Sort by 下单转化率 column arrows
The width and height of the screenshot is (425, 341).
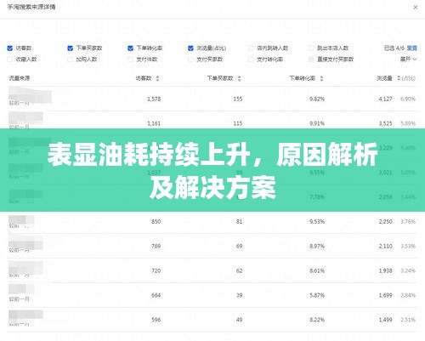coord(321,78)
